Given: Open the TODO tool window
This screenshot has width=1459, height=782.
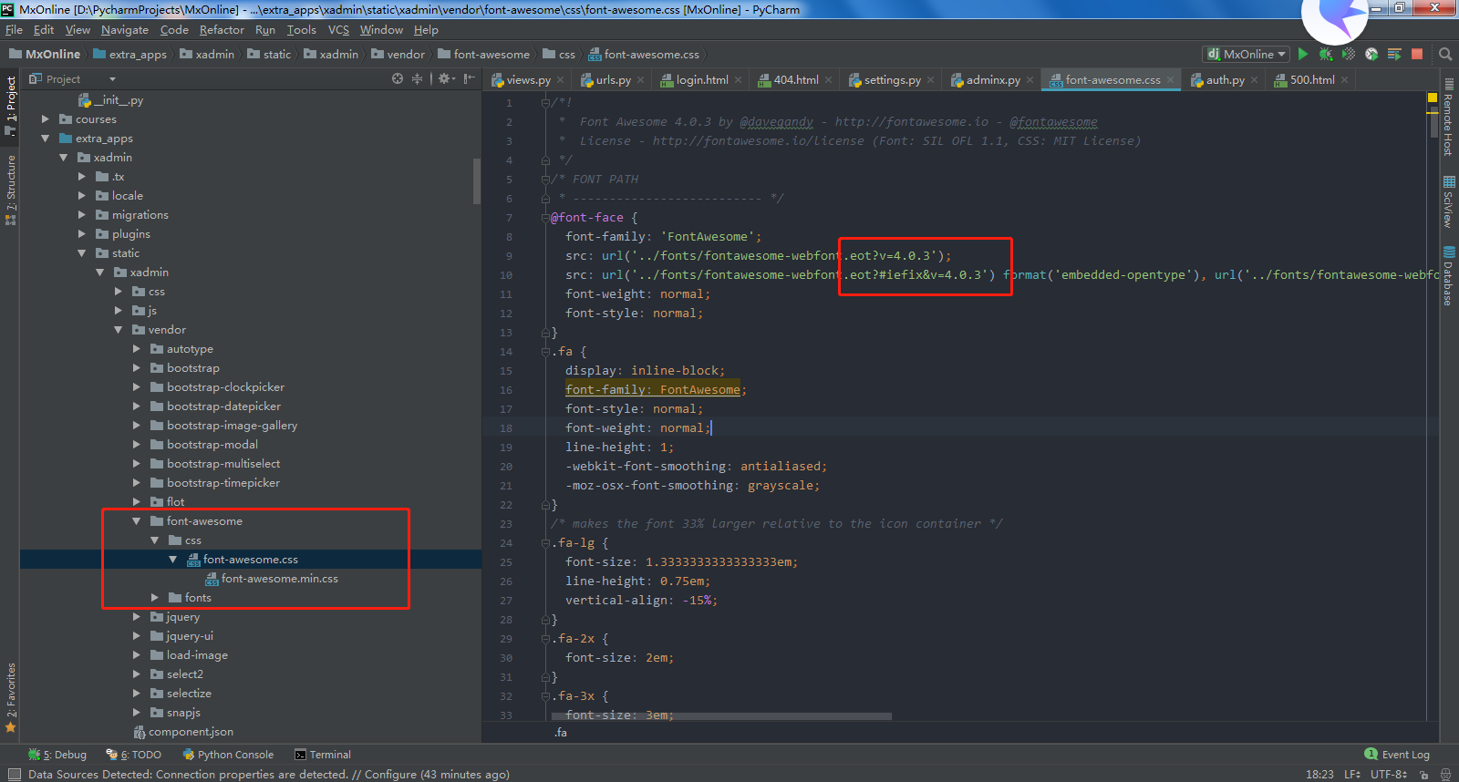Looking at the screenshot, I should (x=134, y=755).
